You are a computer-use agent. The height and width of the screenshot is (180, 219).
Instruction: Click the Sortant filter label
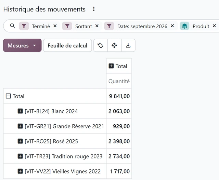coord(83,26)
